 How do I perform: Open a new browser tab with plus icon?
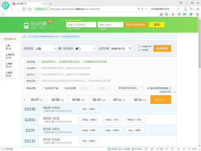[x=50, y=3]
